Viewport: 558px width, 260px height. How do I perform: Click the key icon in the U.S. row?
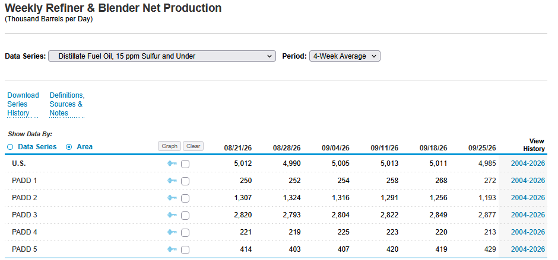tap(172, 163)
